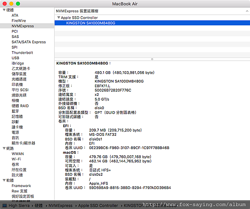
Task: Select WWAN in the sidebar
Action: click(17, 154)
